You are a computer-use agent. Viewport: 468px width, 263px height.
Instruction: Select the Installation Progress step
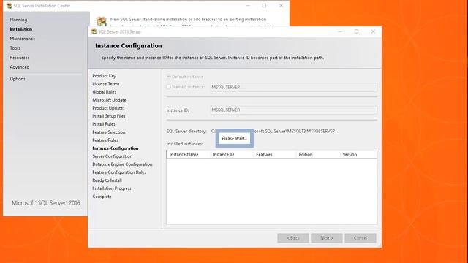[x=112, y=188]
